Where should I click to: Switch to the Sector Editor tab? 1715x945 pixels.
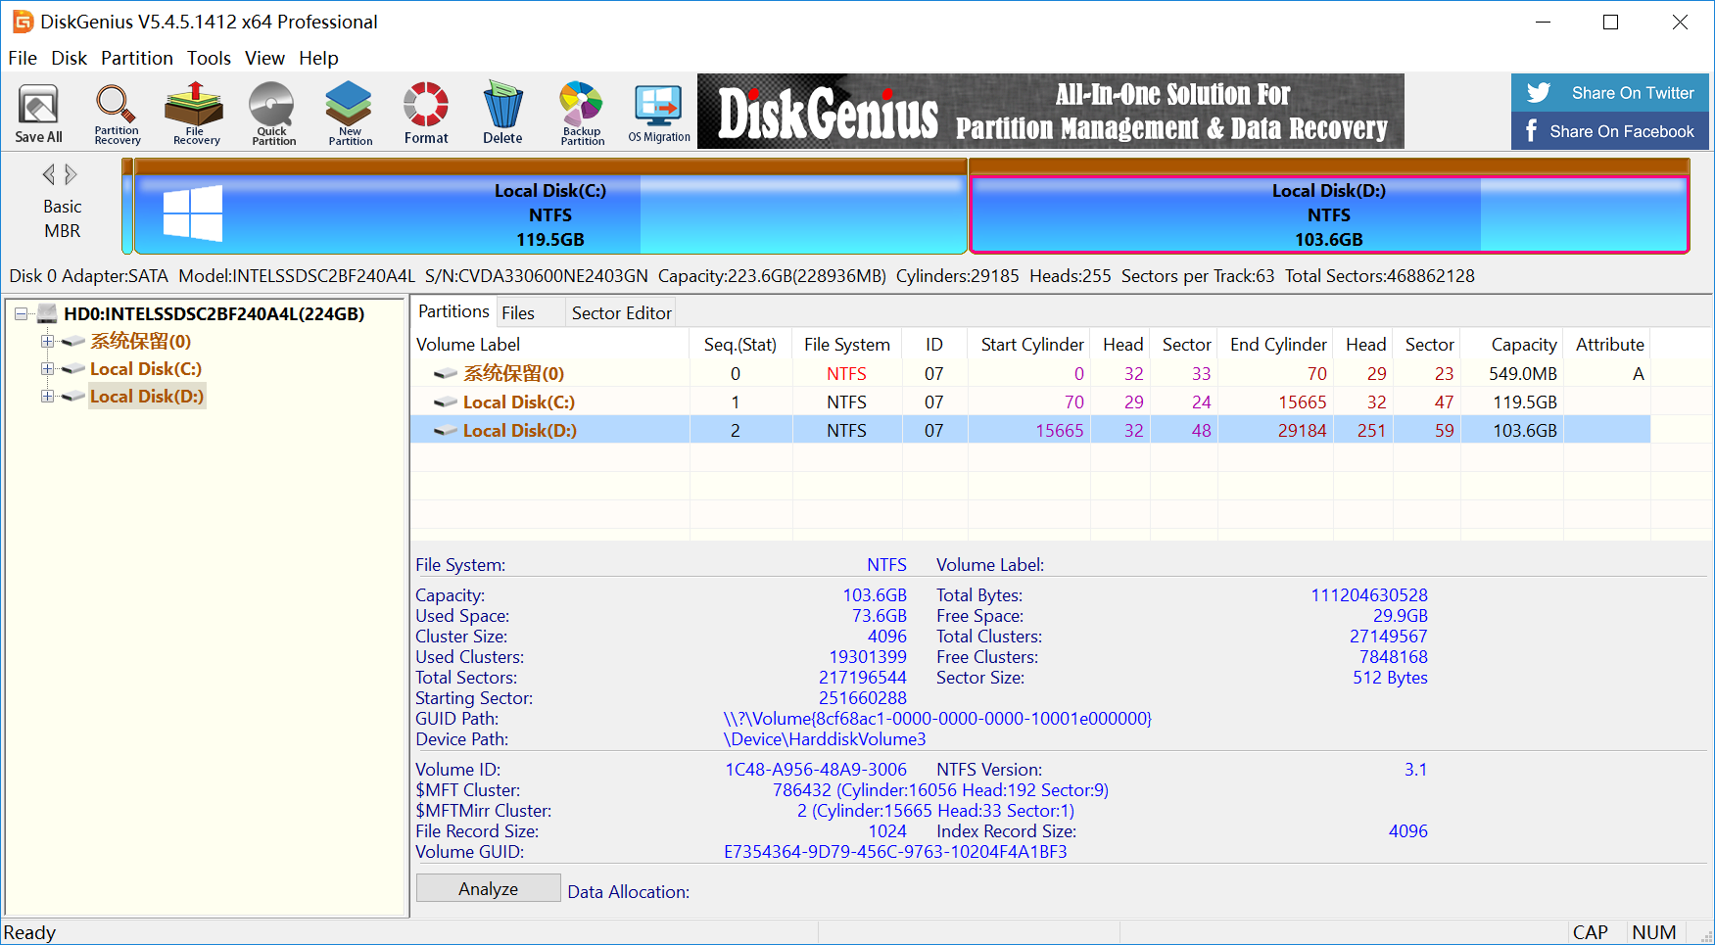(x=621, y=312)
